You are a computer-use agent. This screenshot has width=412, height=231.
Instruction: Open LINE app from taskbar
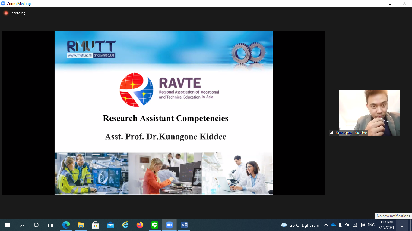coord(154,225)
